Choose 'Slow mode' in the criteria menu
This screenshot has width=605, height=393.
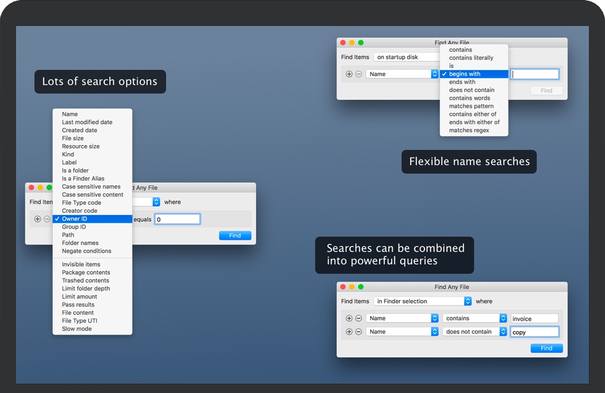pos(76,329)
